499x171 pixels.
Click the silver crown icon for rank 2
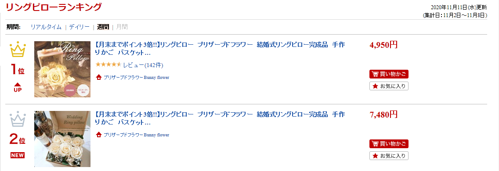pyautogui.click(x=18, y=119)
